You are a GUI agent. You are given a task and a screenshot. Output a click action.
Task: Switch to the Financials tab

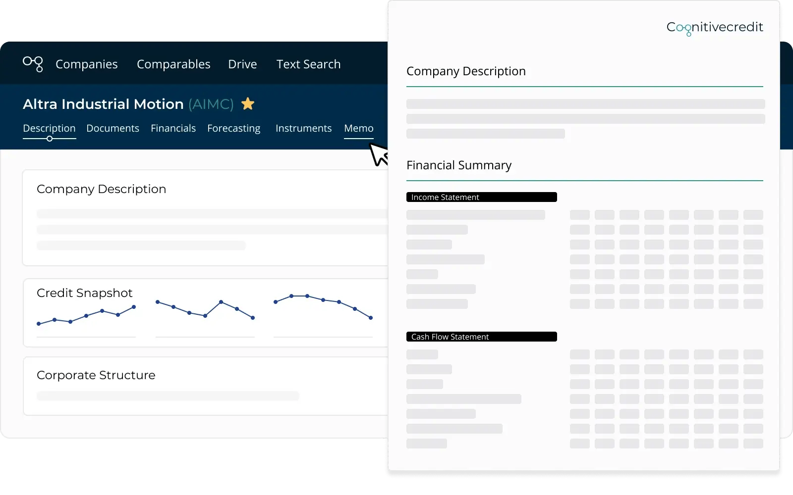tap(173, 128)
